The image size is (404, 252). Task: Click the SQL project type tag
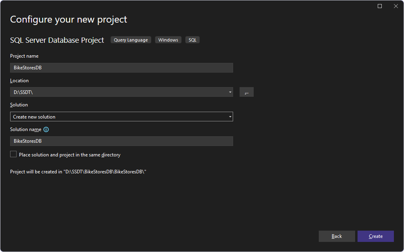click(x=192, y=40)
